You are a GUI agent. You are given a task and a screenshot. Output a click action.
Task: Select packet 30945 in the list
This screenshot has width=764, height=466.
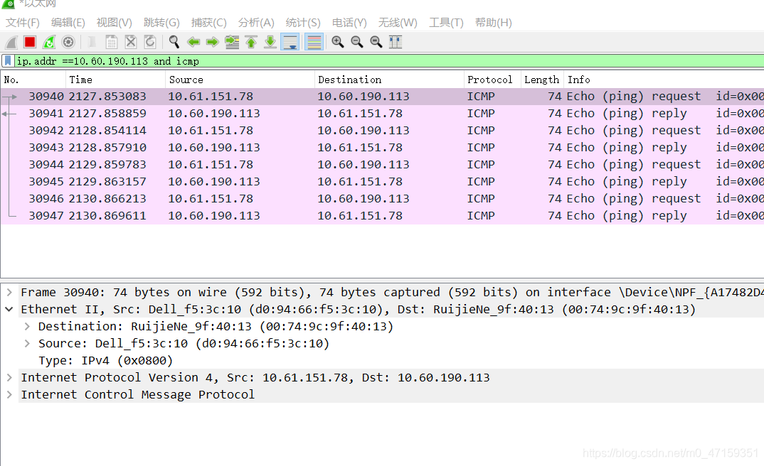(x=382, y=181)
